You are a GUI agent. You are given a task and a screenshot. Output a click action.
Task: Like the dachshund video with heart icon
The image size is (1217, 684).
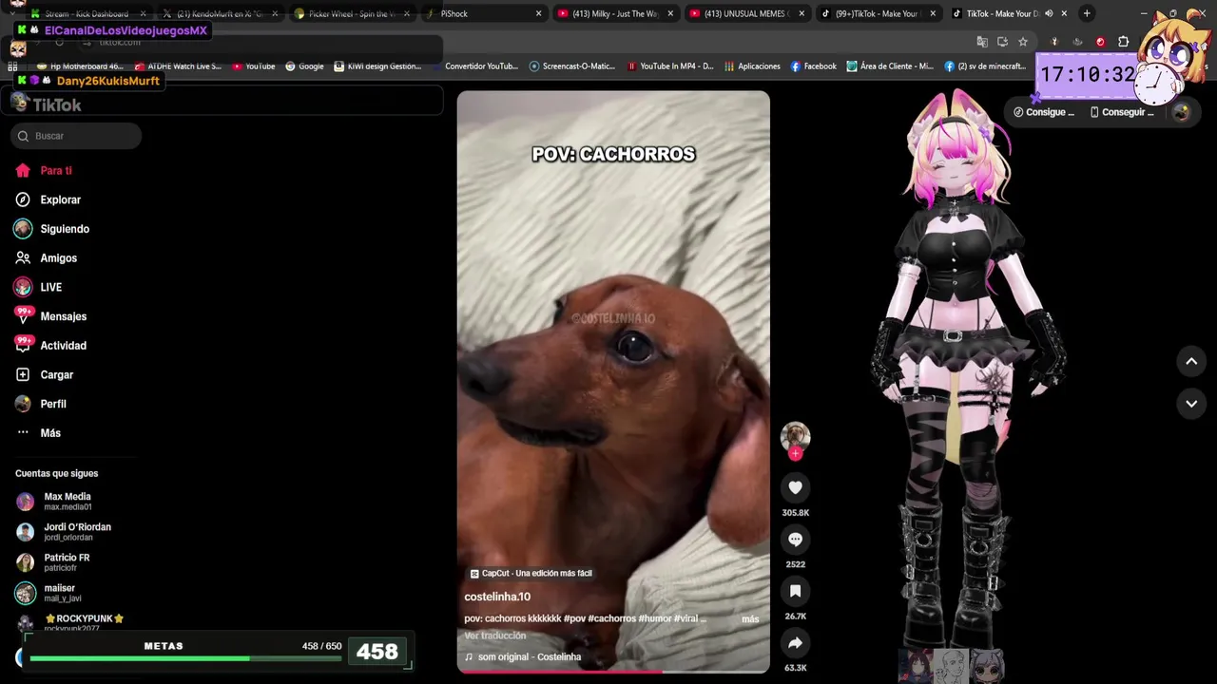coord(795,487)
